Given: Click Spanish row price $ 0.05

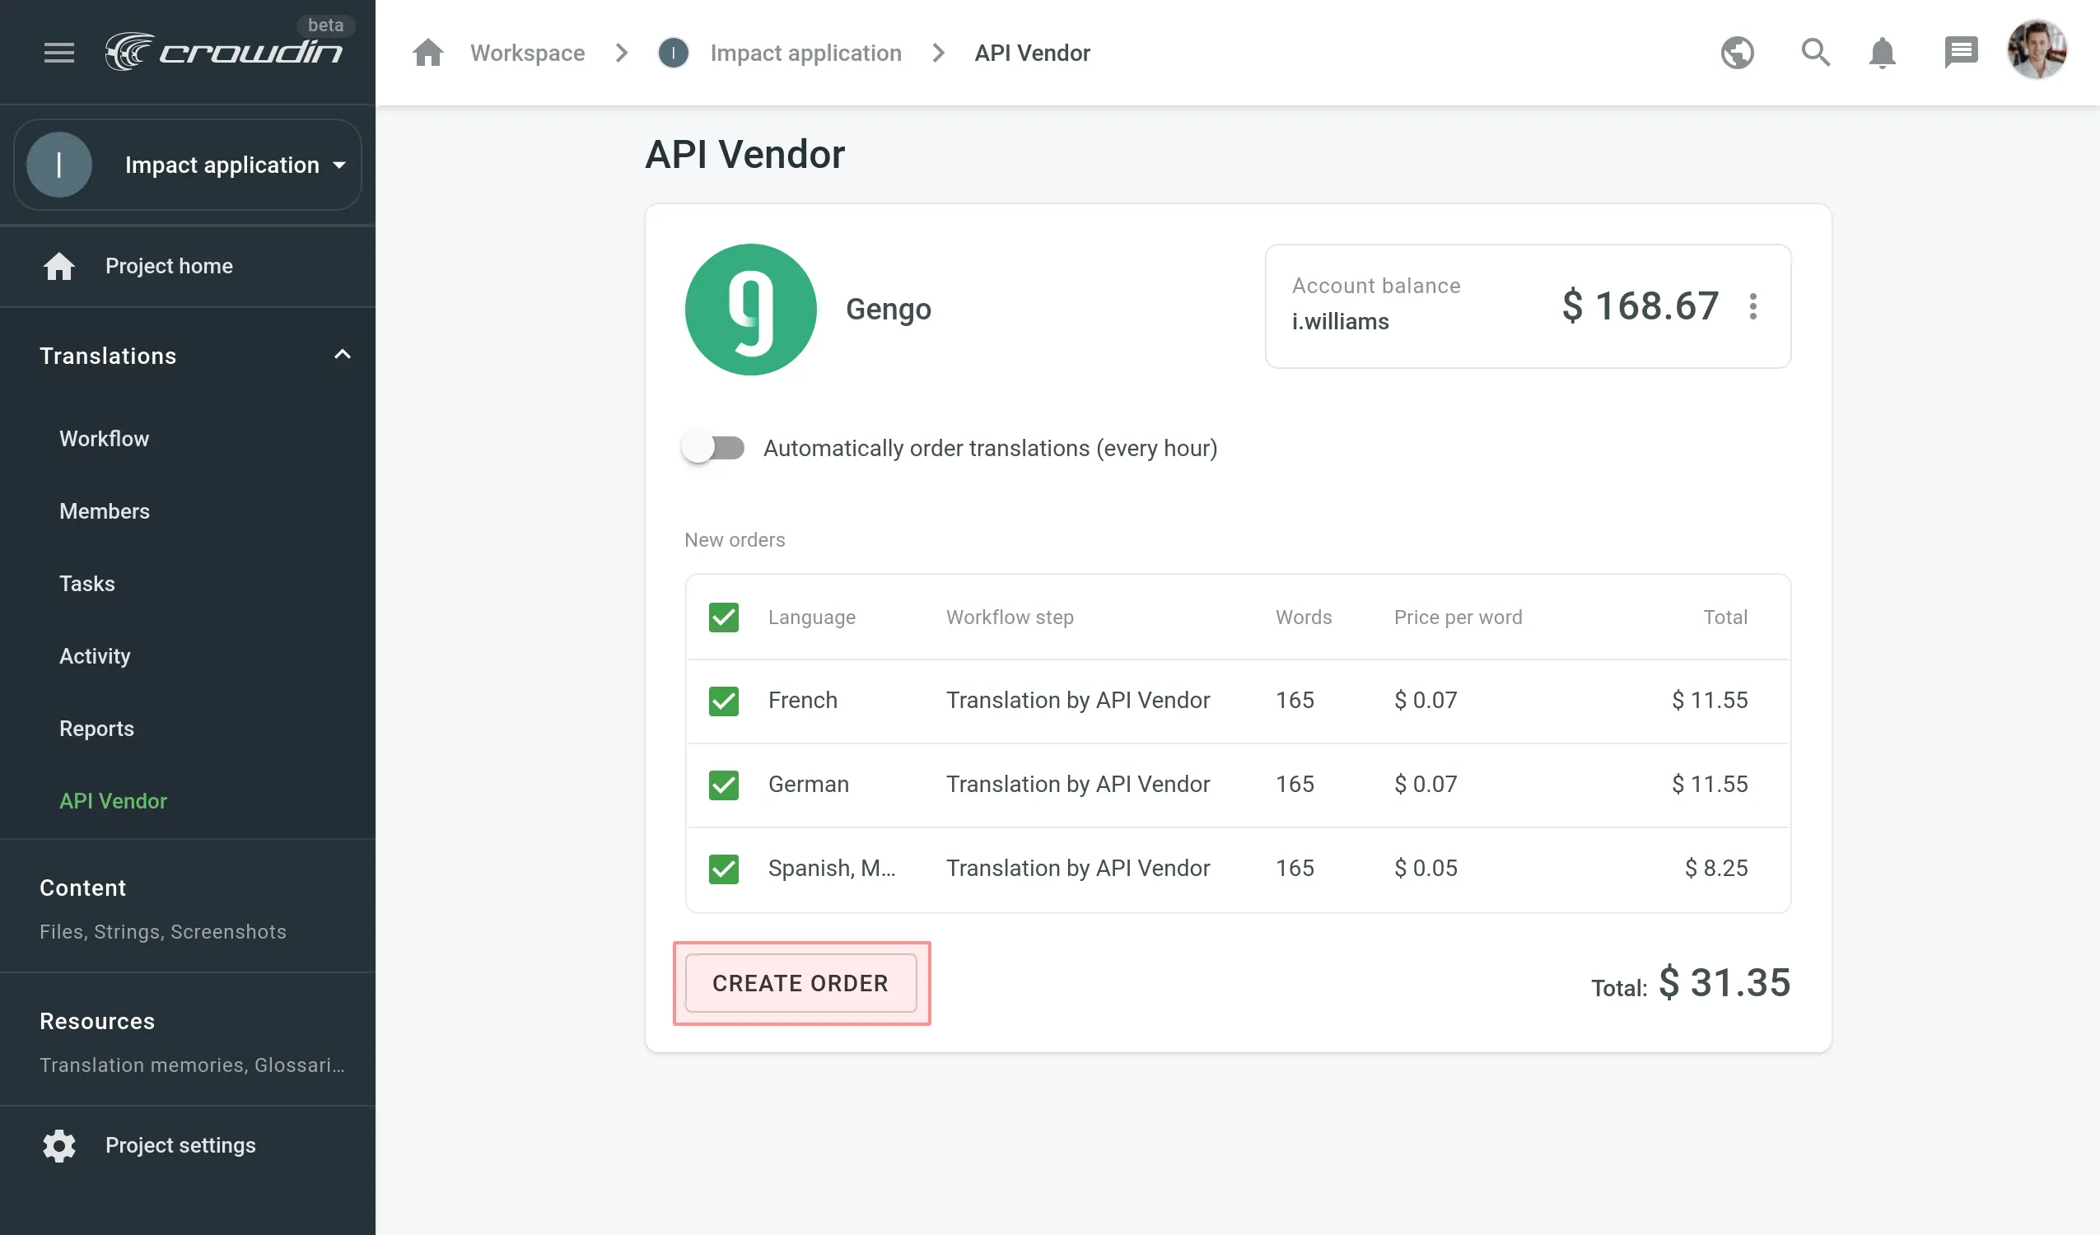Looking at the screenshot, I should coord(1426,869).
